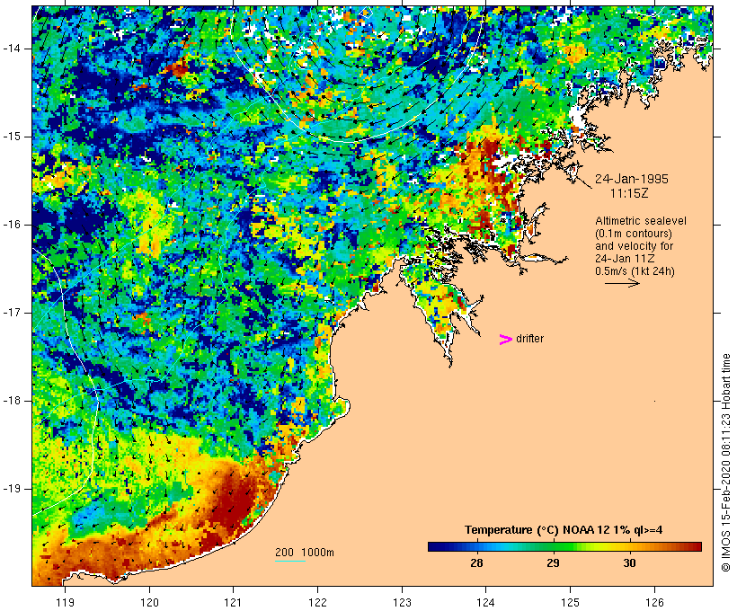Click the 'Altimetric sealevel' text

click(x=641, y=221)
